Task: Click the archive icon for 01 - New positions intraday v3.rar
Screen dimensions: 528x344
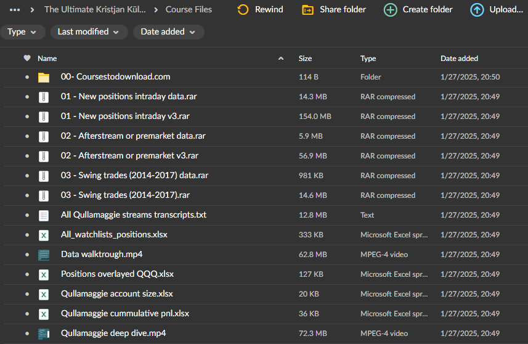Action: 44,117
